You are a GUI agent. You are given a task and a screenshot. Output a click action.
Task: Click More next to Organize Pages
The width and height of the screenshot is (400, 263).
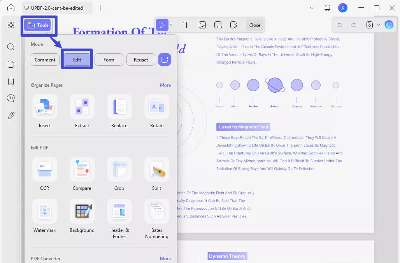point(165,85)
